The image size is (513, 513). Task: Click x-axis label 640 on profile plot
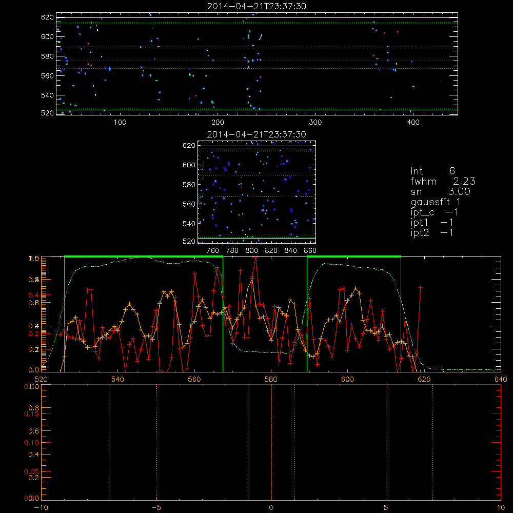tap(501, 379)
